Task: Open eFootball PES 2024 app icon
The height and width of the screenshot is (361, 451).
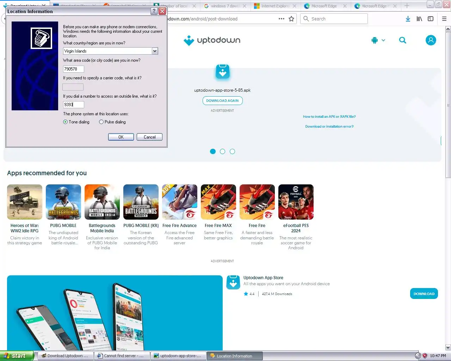Action: [296, 202]
